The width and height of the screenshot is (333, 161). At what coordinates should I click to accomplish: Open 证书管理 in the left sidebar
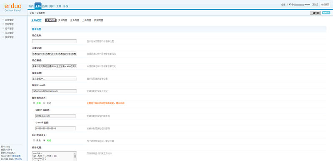(x=9, y=28)
